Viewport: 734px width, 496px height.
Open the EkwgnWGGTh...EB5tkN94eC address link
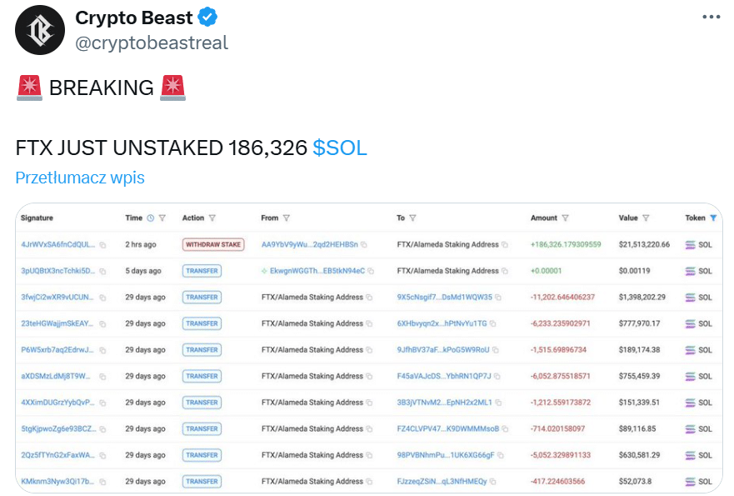click(x=317, y=271)
